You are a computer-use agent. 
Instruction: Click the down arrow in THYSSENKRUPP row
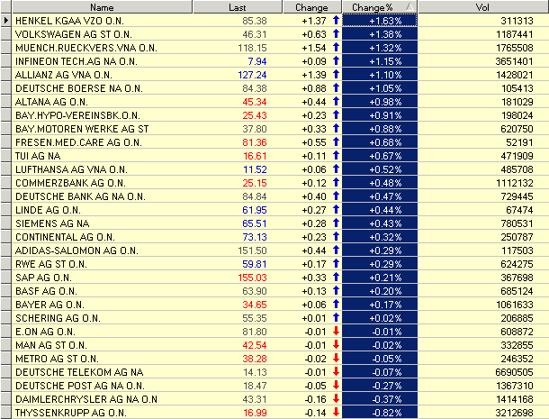[x=336, y=412]
